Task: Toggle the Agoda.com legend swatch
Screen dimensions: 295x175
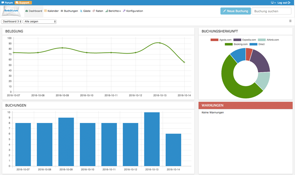Action: tap(214, 40)
